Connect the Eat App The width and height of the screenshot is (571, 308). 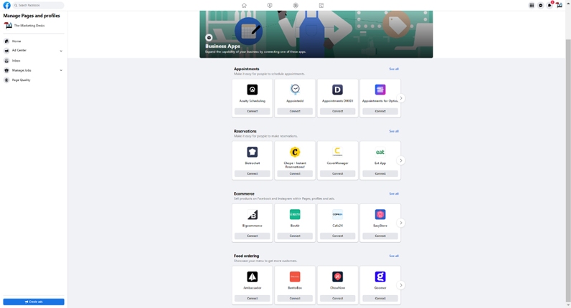point(380,174)
